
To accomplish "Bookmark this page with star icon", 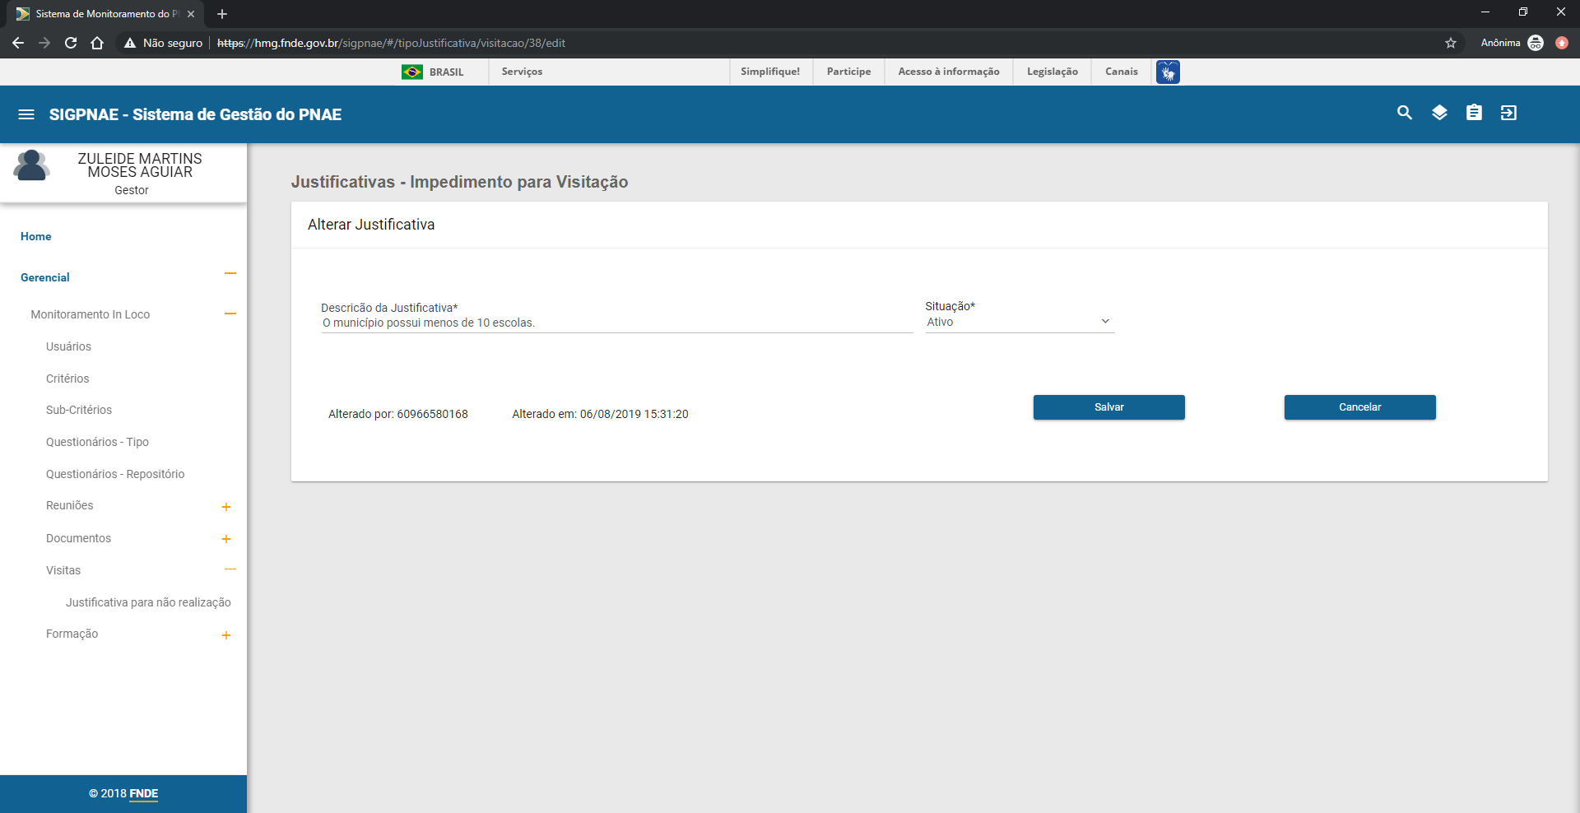I will pyautogui.click(x=1450, y=43).
